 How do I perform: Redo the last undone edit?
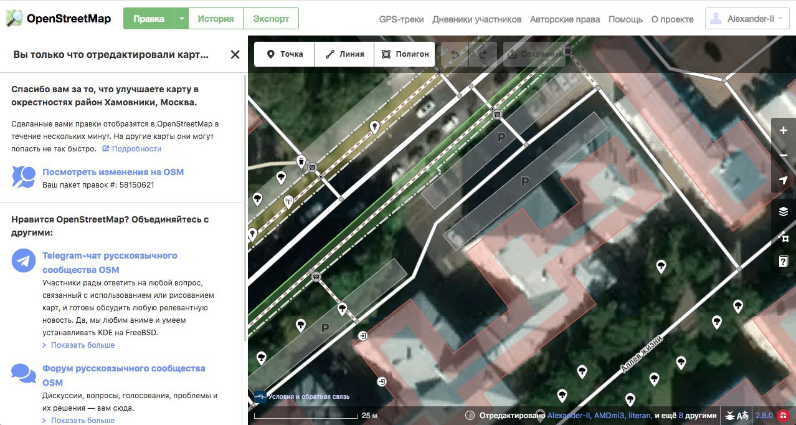pos(483,54)
